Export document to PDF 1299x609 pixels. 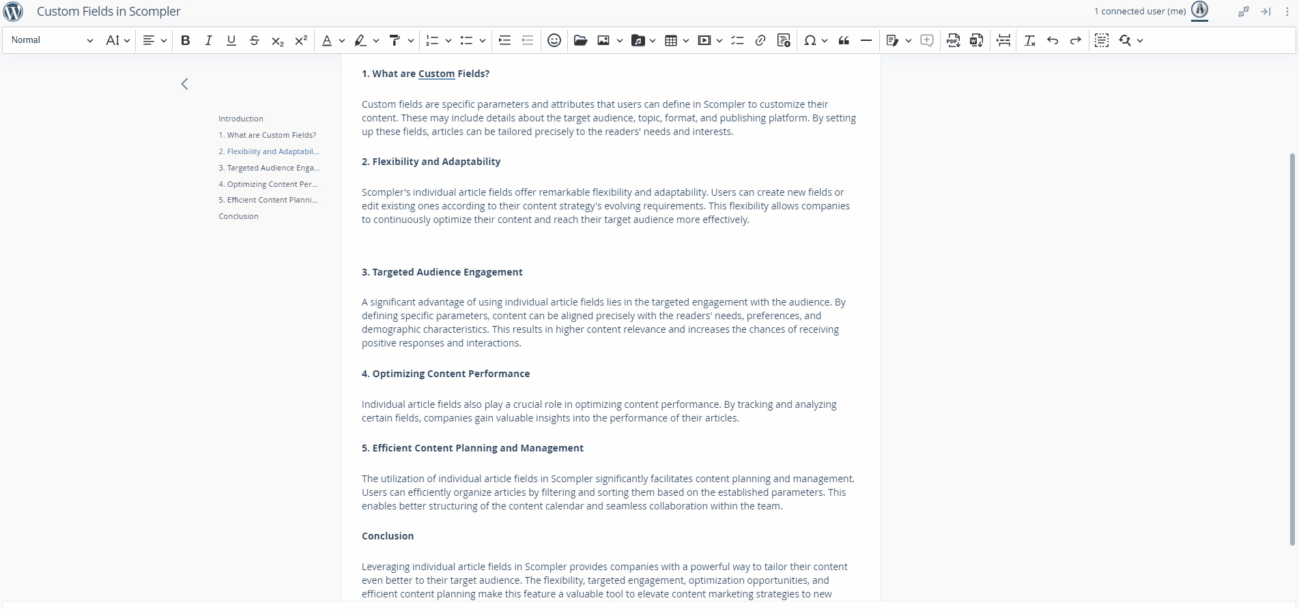(953, 40)
